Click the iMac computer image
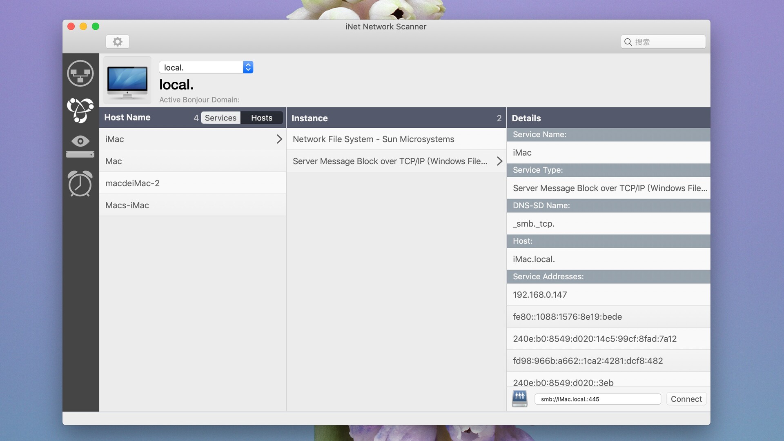 tap(127, 80)
